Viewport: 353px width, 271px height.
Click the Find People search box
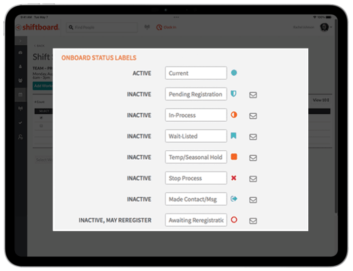click(102, 27)
